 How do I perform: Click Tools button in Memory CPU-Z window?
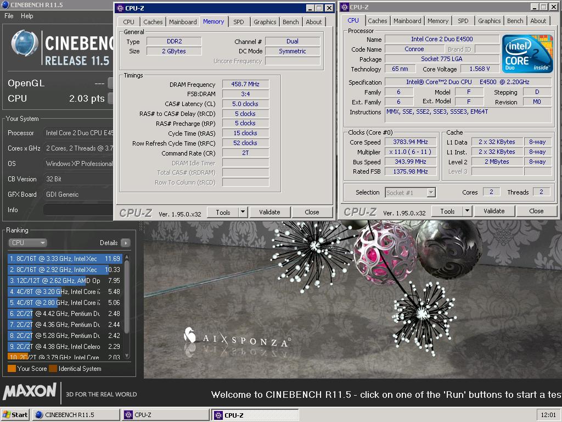tap(223, 212)
